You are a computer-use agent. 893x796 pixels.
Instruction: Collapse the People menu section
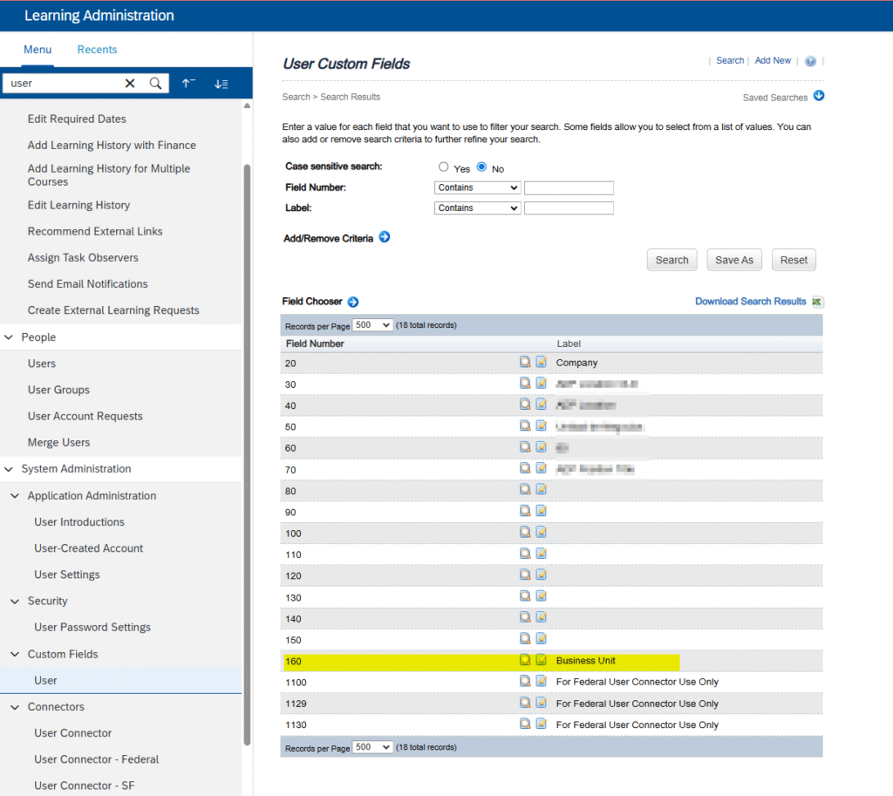pos(10,337)
